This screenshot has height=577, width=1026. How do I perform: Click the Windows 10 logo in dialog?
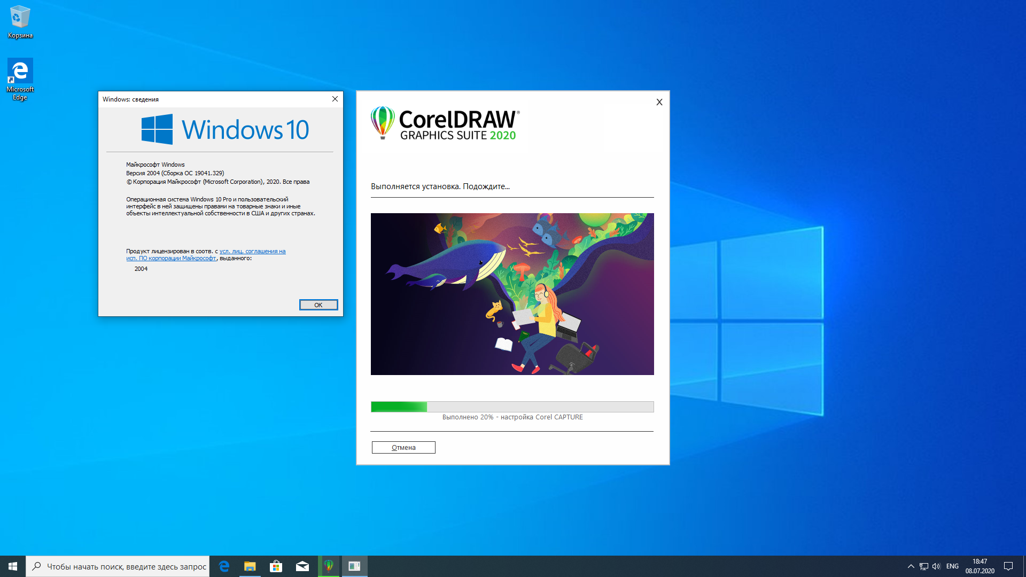[225, 129]
